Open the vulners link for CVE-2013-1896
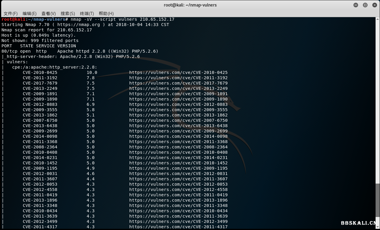Viewport: 380px width, 230px height. point(178,200)
